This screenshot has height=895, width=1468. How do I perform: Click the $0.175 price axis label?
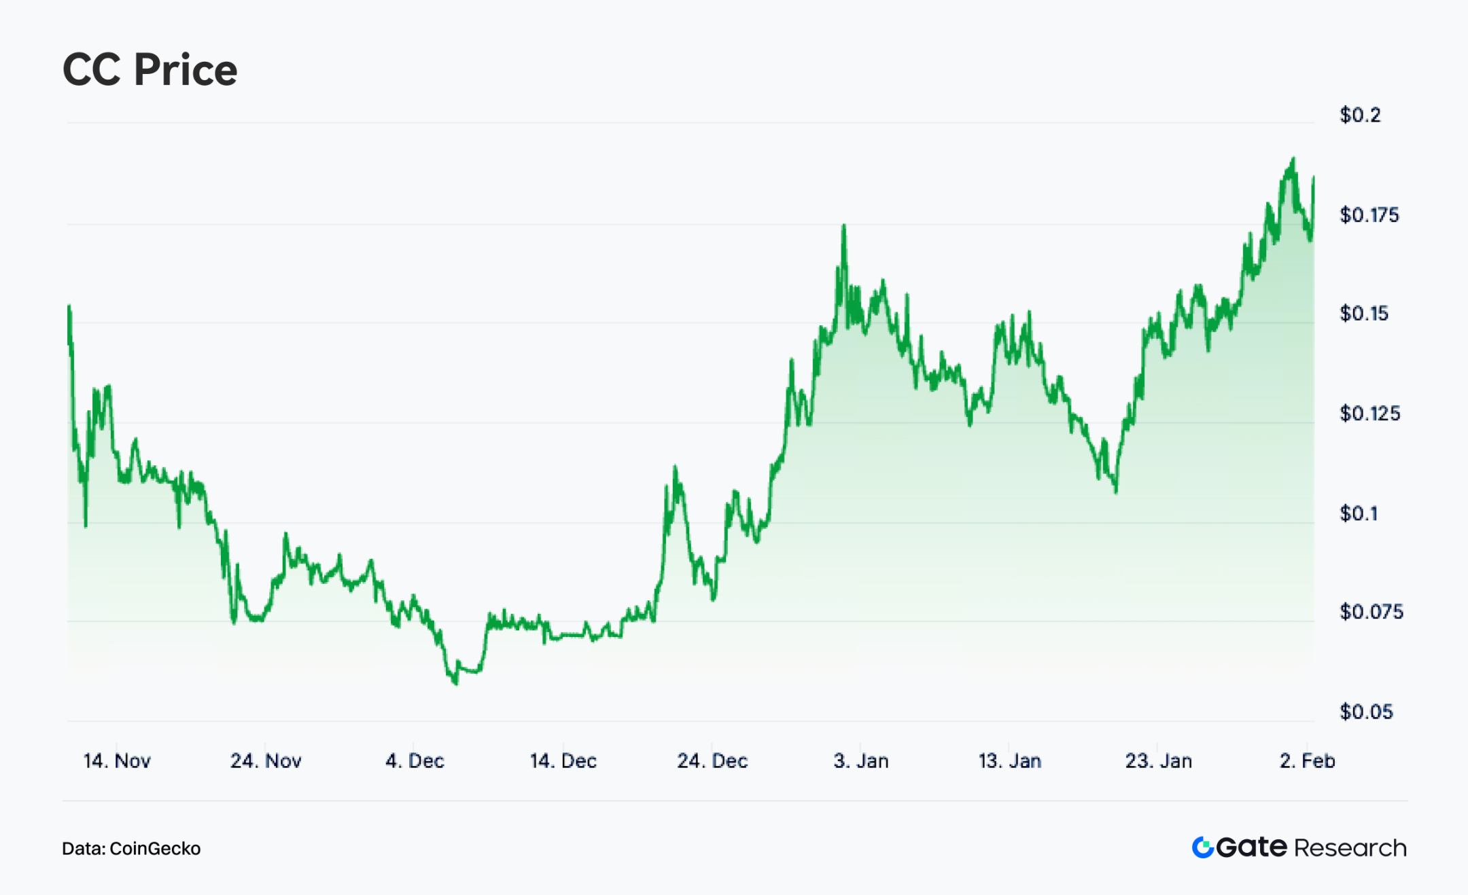1369,215
